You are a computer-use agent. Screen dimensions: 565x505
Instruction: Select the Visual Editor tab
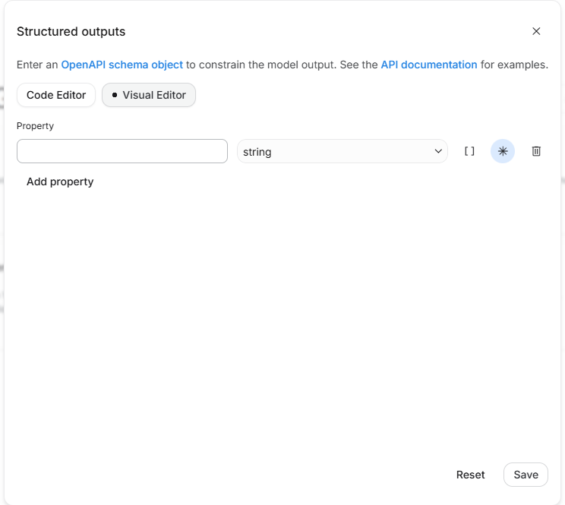pos(149,95)
